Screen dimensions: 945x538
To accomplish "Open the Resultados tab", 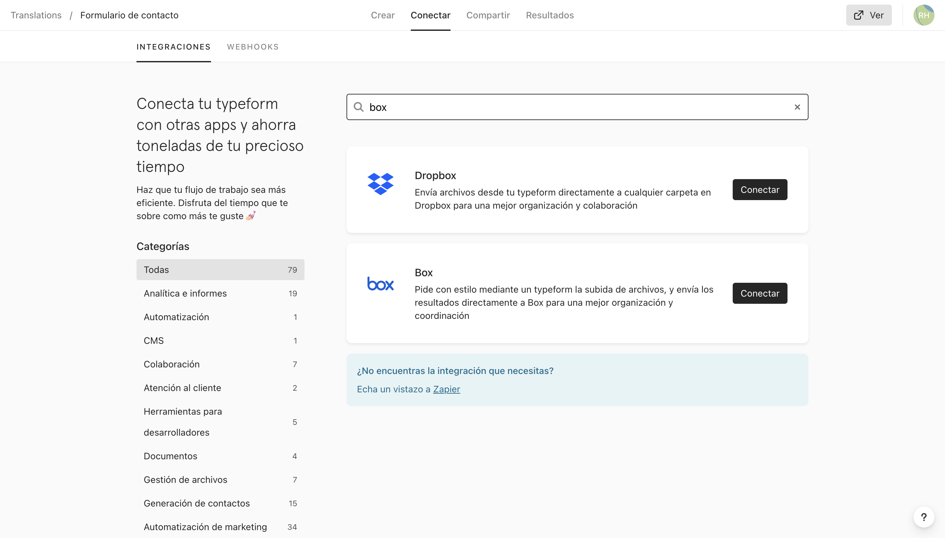I will point(550,15).
